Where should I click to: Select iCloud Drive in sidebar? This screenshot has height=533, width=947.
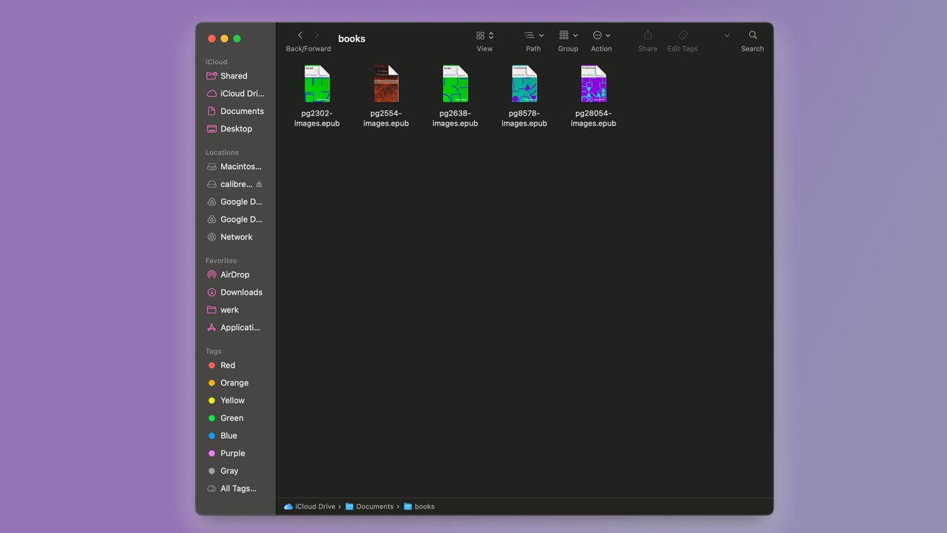(x=242, y=94)
